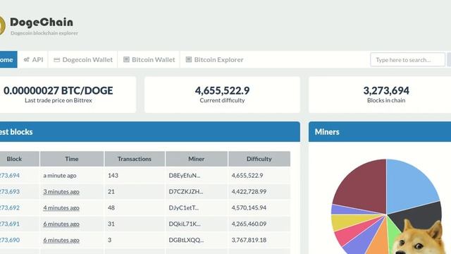Click the Bitcoin Explorer icon
Viewport: 451px width, 254px height.
click(x=189, y=59)
